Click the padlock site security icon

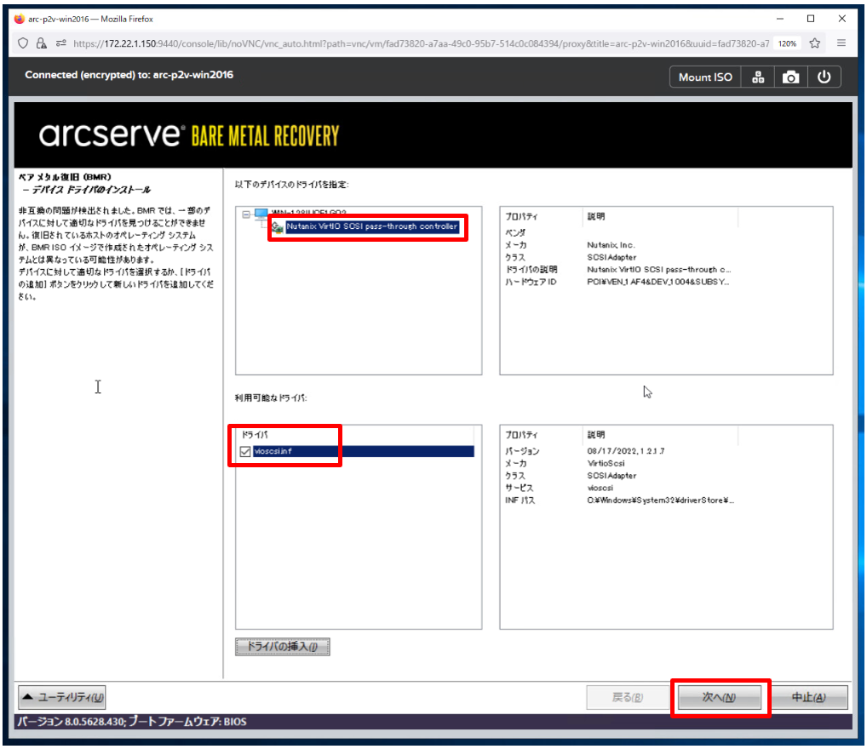click(x=42, y=43)
